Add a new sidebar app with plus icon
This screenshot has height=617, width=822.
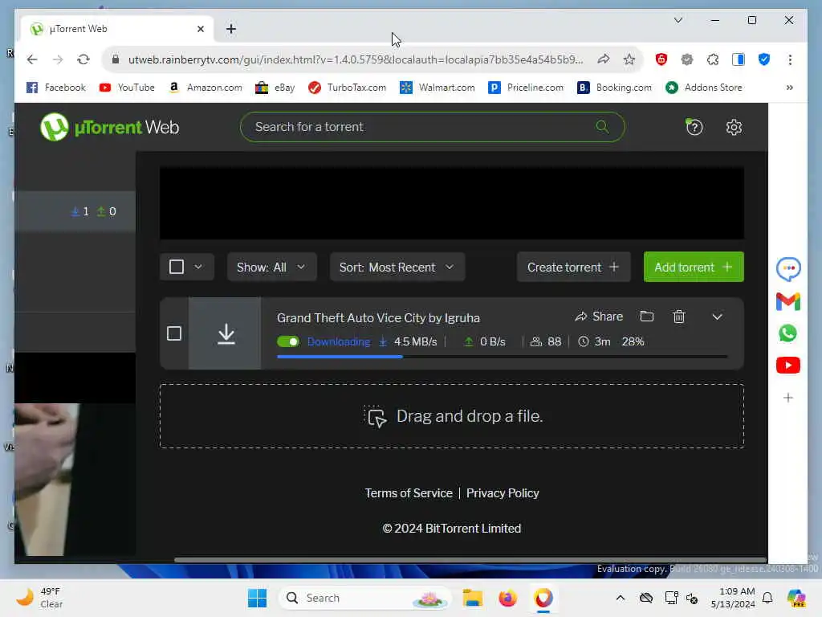[788, 398]
